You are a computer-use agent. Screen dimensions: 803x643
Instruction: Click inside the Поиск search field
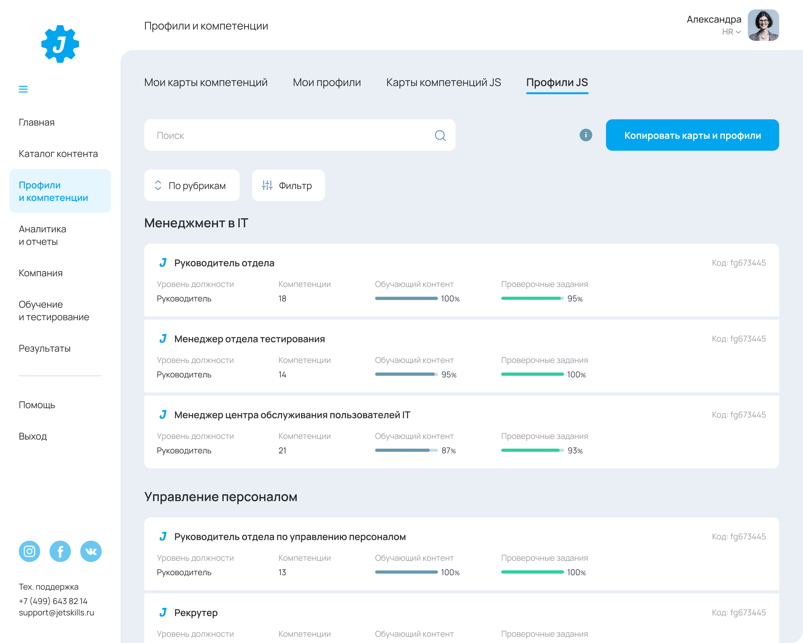[x=261, y=135]
